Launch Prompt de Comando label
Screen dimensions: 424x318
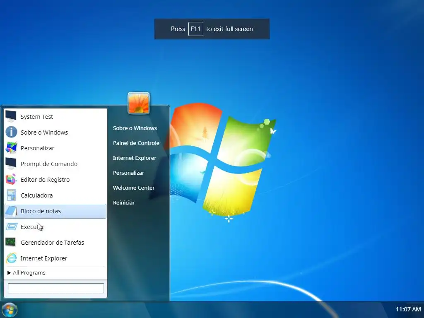click(49, 164)
